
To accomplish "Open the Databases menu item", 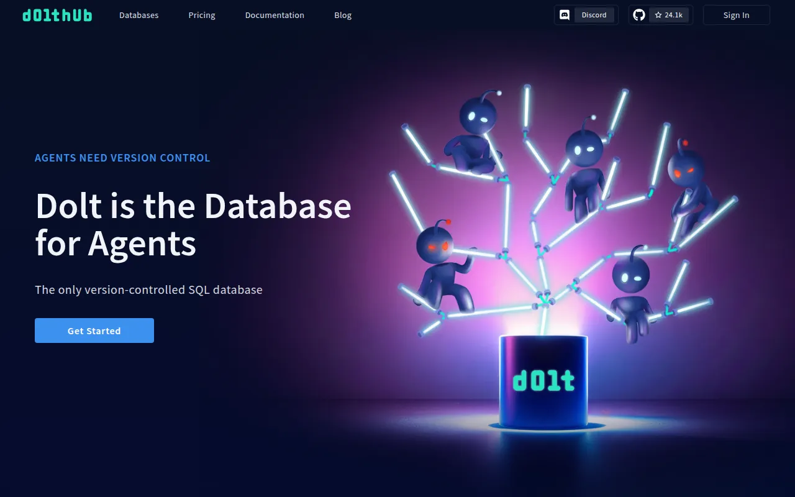I will point(139,15).
